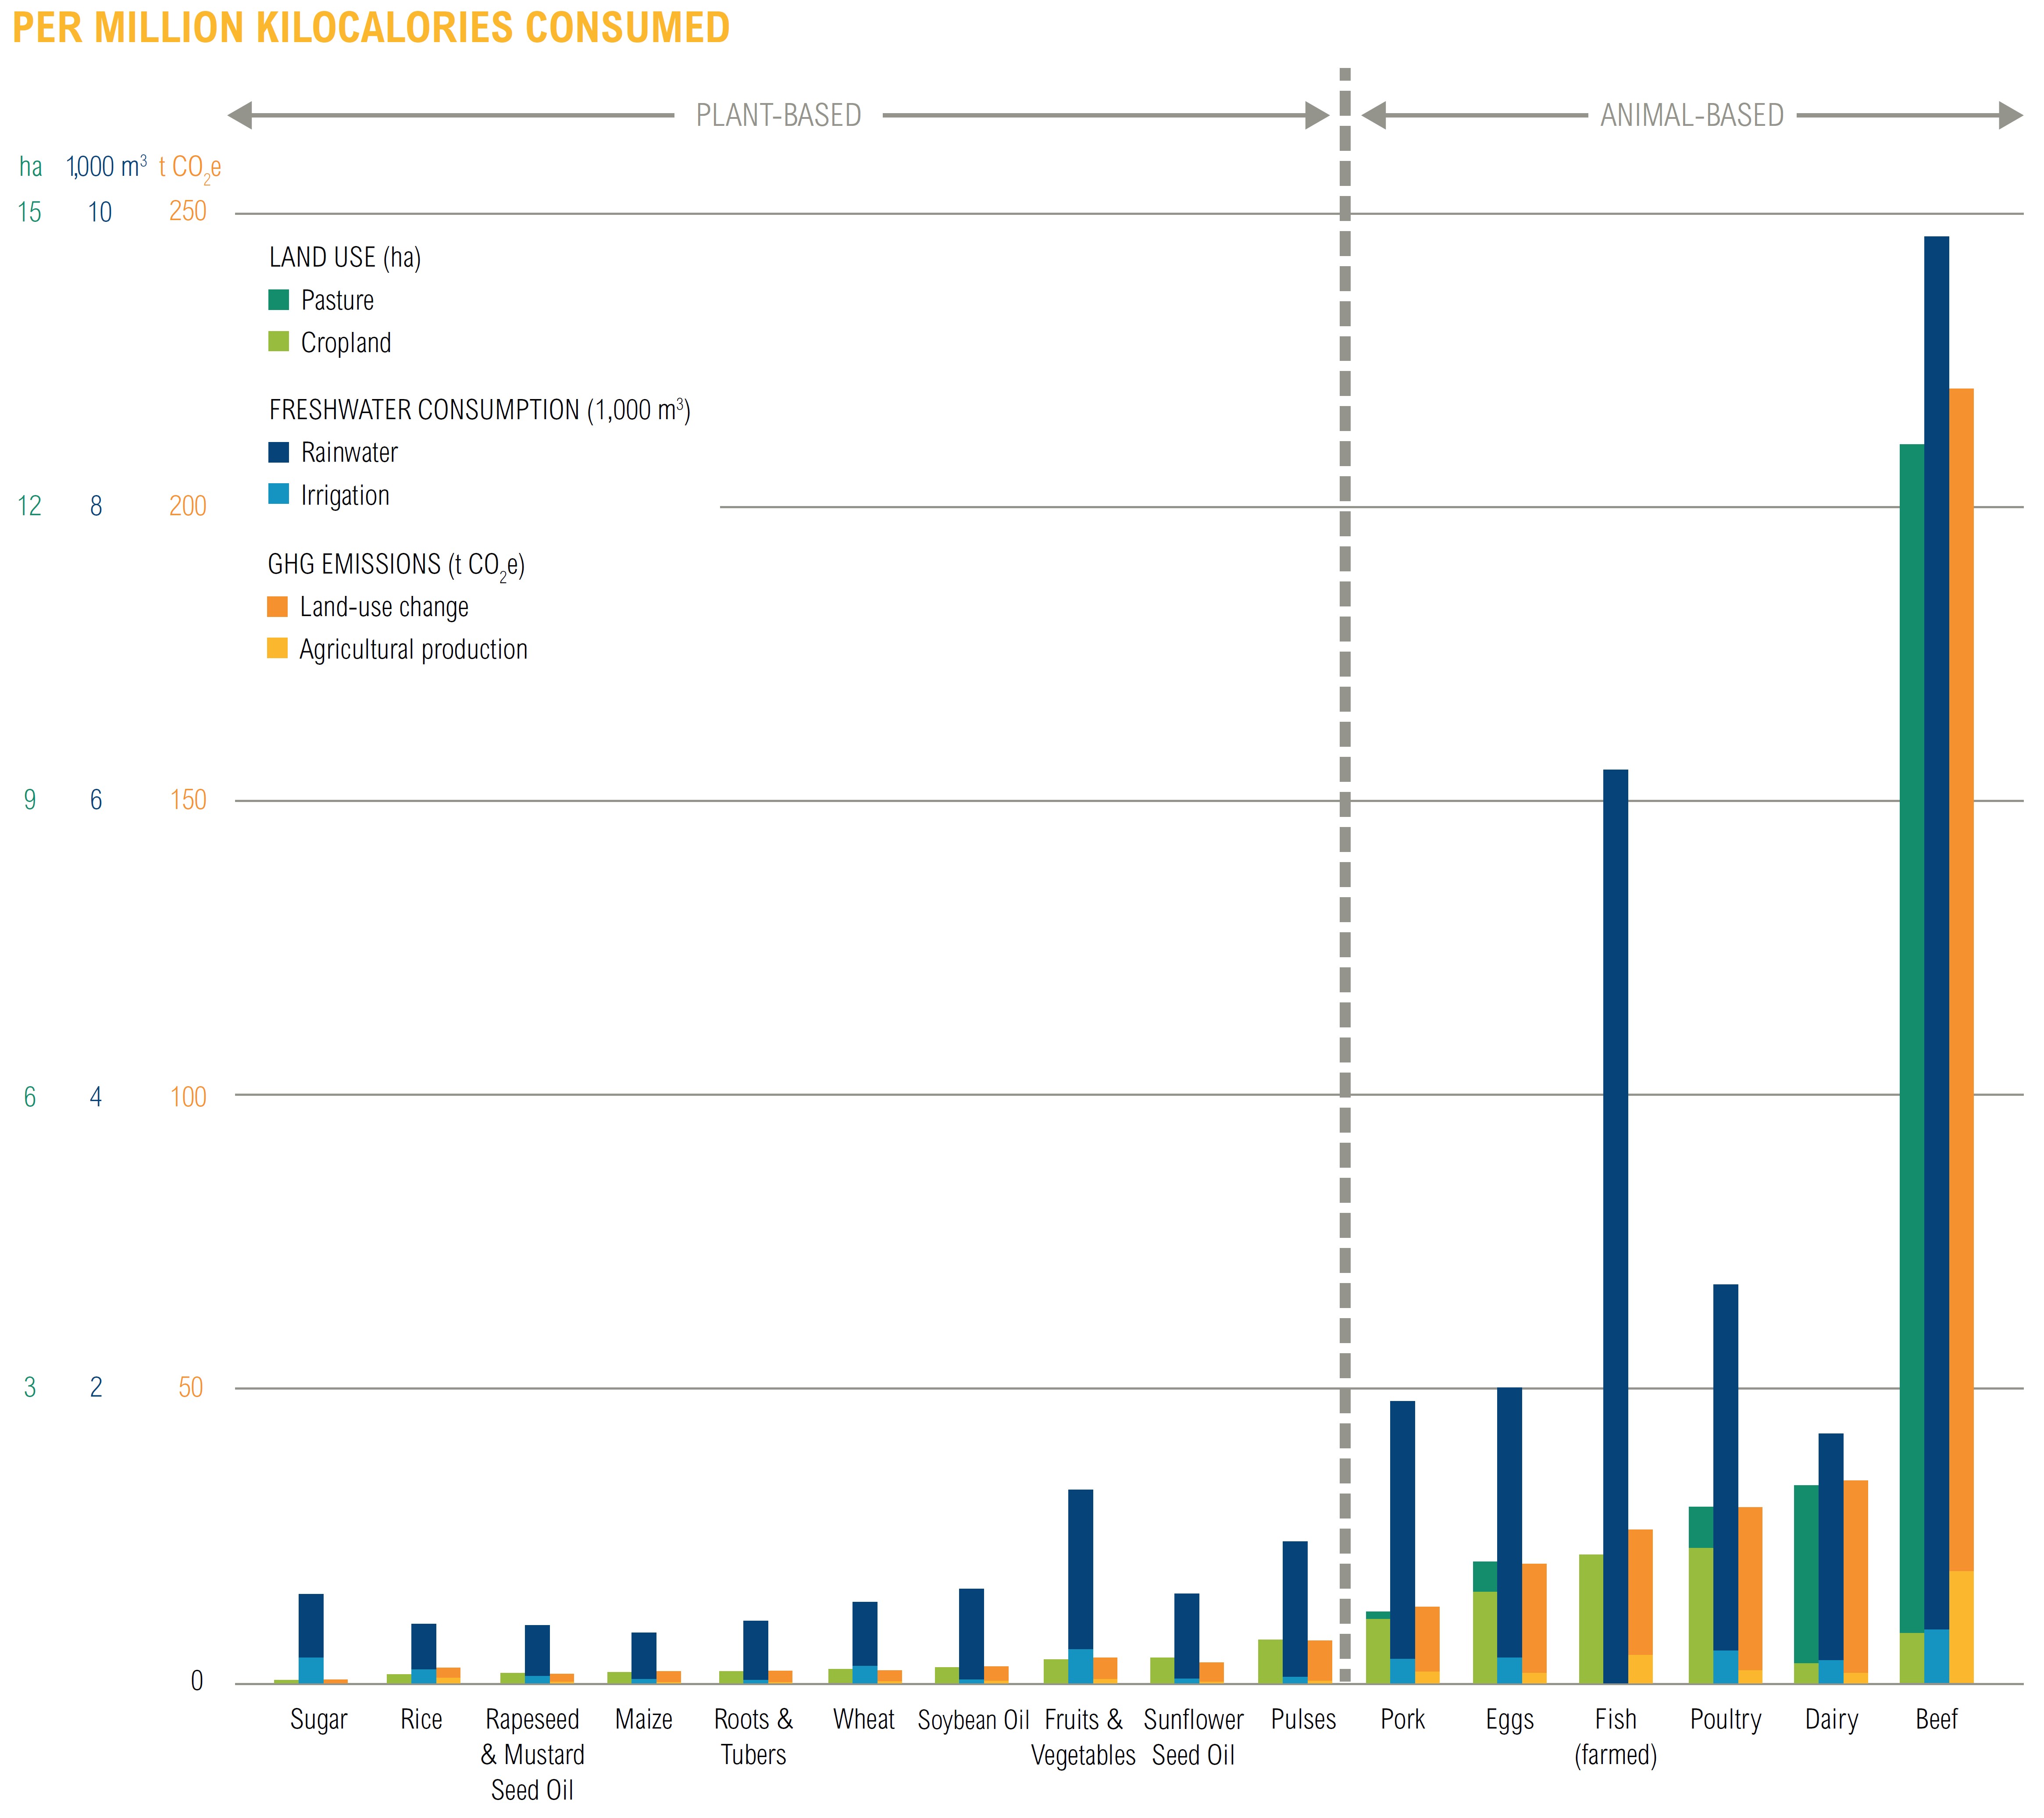Click the Rainwater legend color swatch
2044x1818 pixels.
pos(278,452)
